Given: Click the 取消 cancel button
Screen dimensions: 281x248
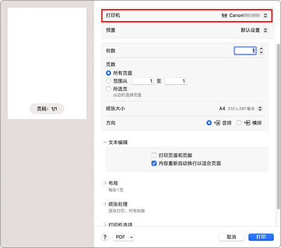Looking at the screenshot, I should pyautogui.click(x=231, y=237).
